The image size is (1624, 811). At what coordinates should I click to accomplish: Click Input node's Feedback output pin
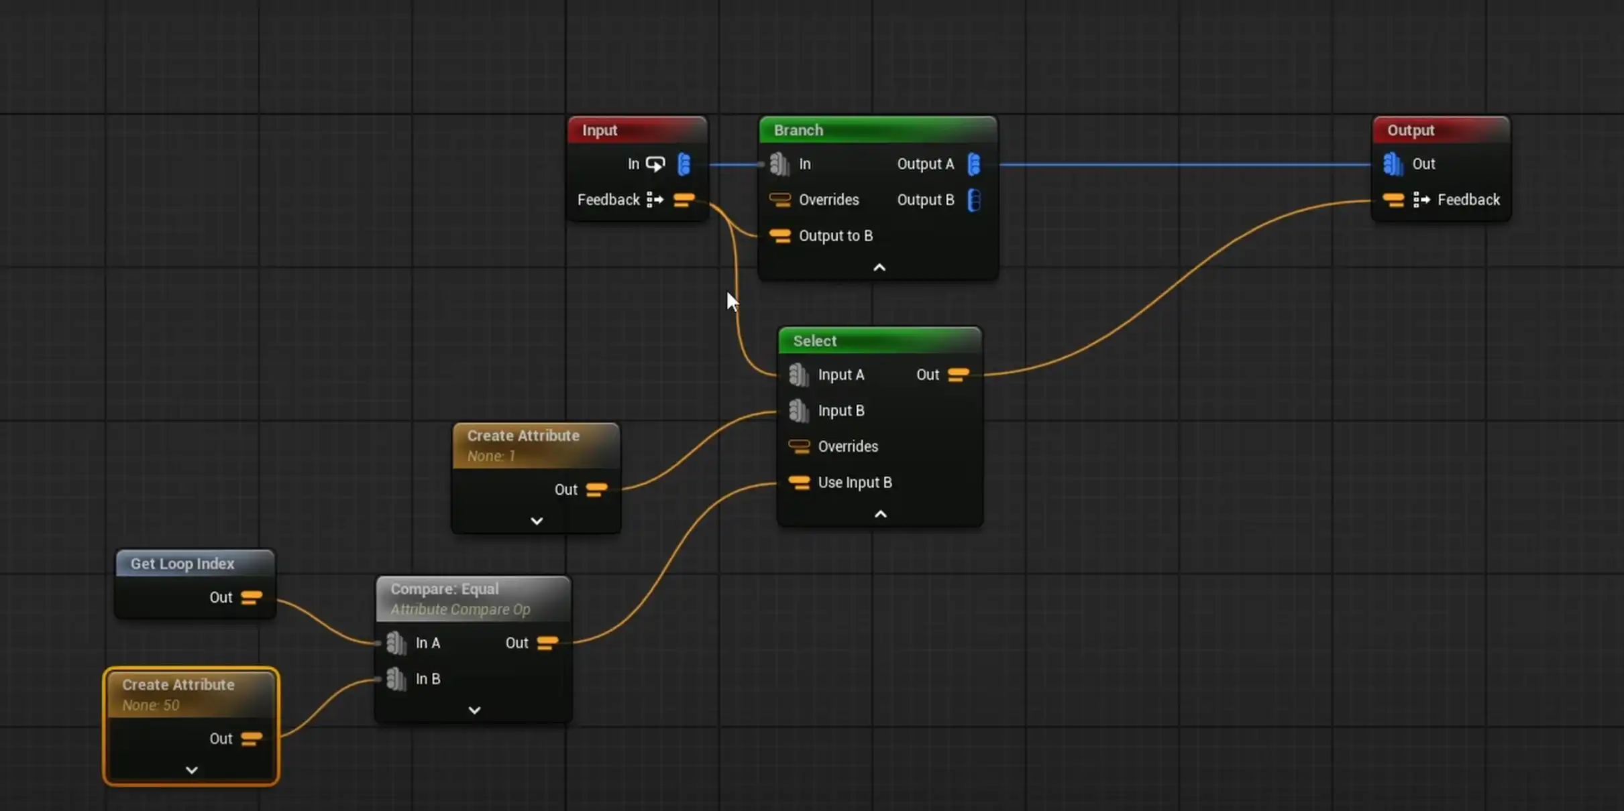point(684,200)
